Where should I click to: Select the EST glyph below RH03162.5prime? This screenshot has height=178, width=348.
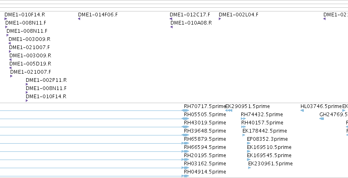point(185,168)
